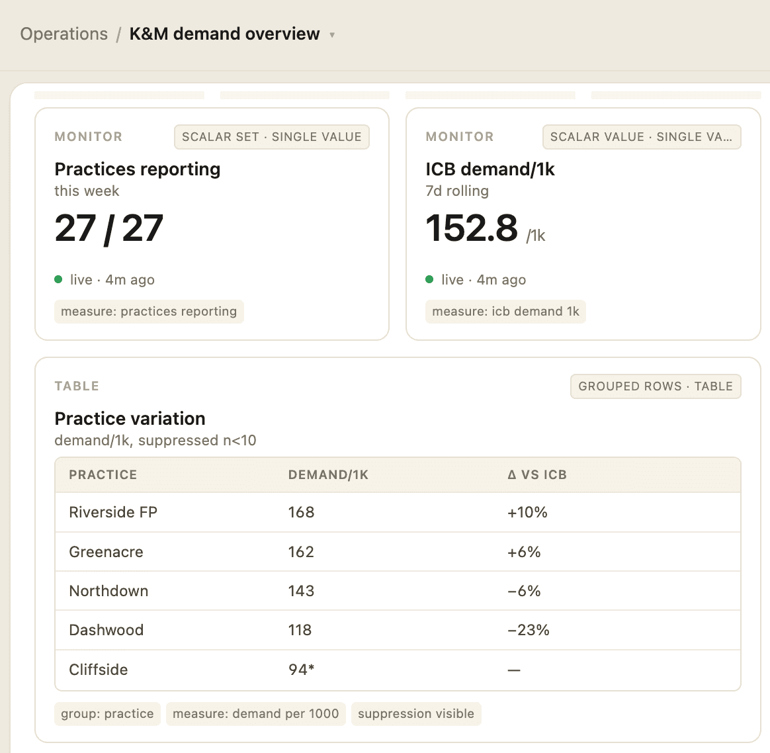Click the 7d rolling subtitle
The height and width of the screenshot is (753, 770).
pos(457,191)
